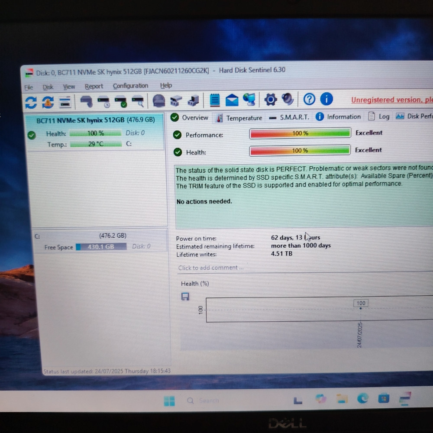Click toolbar icon left of the blue notepad
Image resolution: width=433 pixels, height=433 pixels.
coord(193,100)
